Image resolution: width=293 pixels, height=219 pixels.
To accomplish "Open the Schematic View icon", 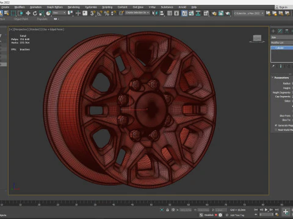I will (198, 13).
